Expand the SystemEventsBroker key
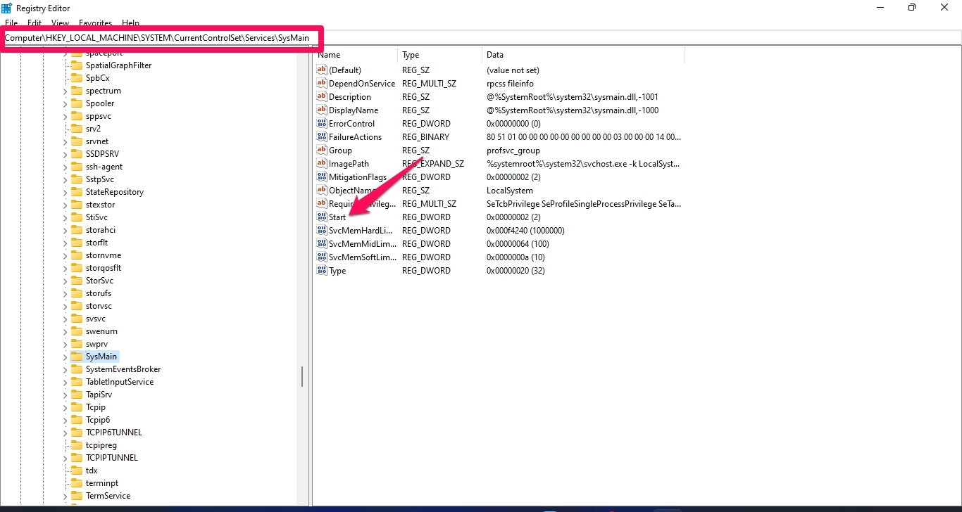Viewport: 962px width, 512px height. point(63,369)
